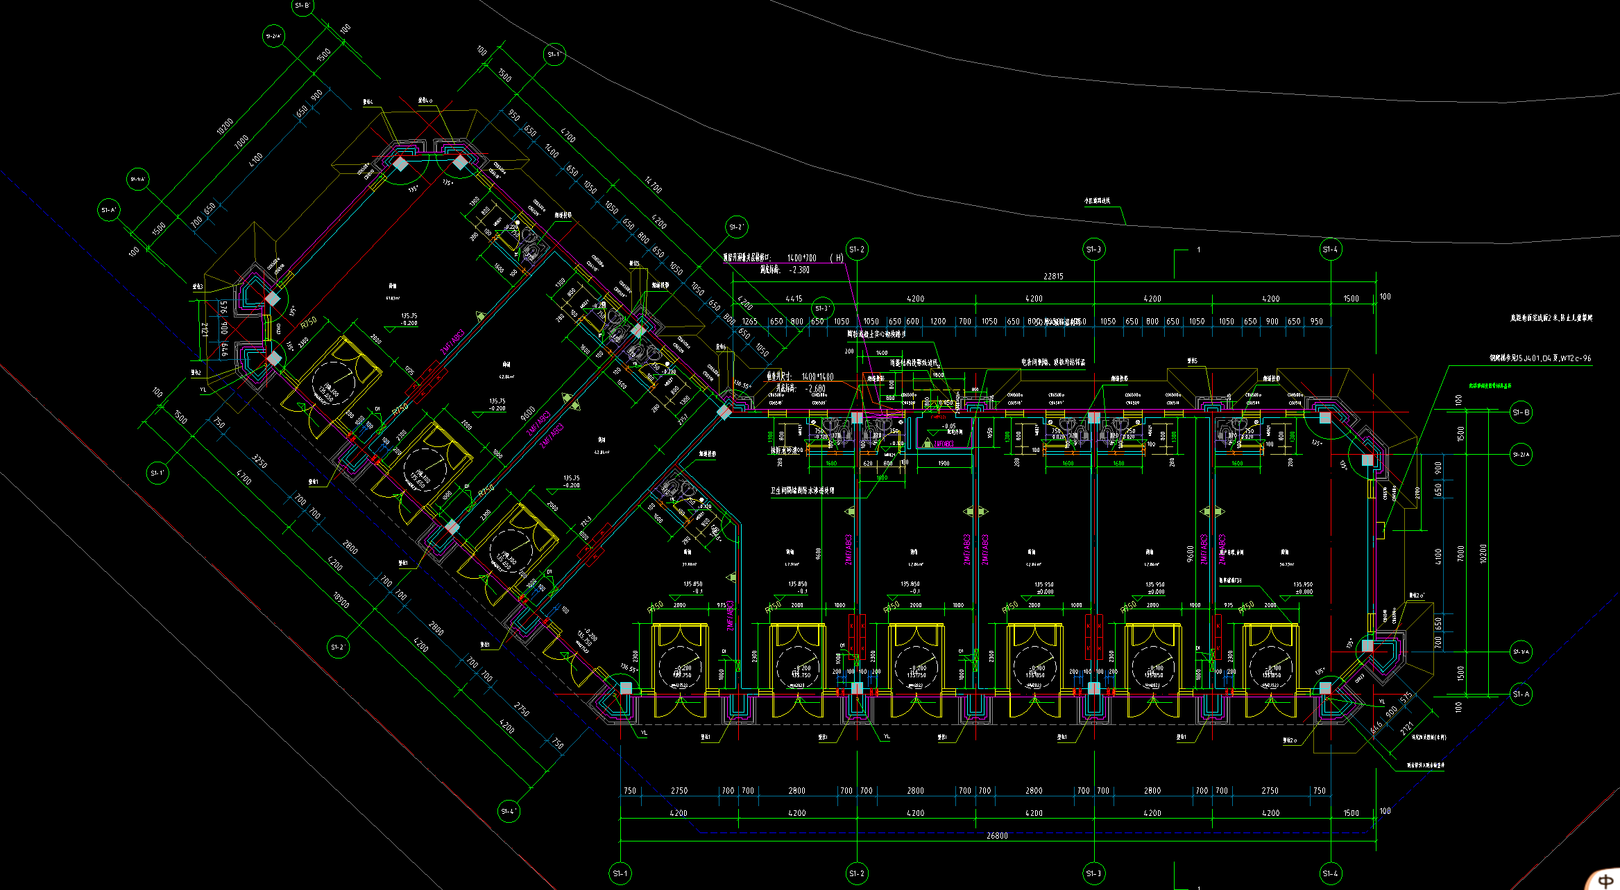
Task: Select the S1-A bubble beside the 10200 dimension
Action: tap(1521, 694)
